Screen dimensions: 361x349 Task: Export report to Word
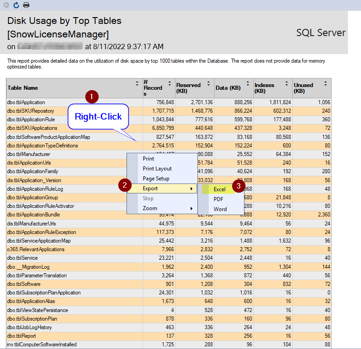220,209
